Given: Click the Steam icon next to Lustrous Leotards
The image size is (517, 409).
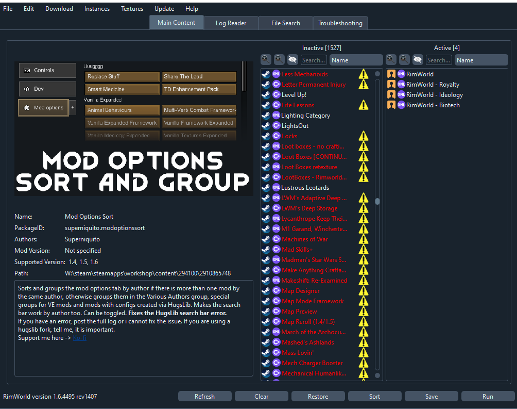Looking at the screenshot, I should tap(266, 188).
